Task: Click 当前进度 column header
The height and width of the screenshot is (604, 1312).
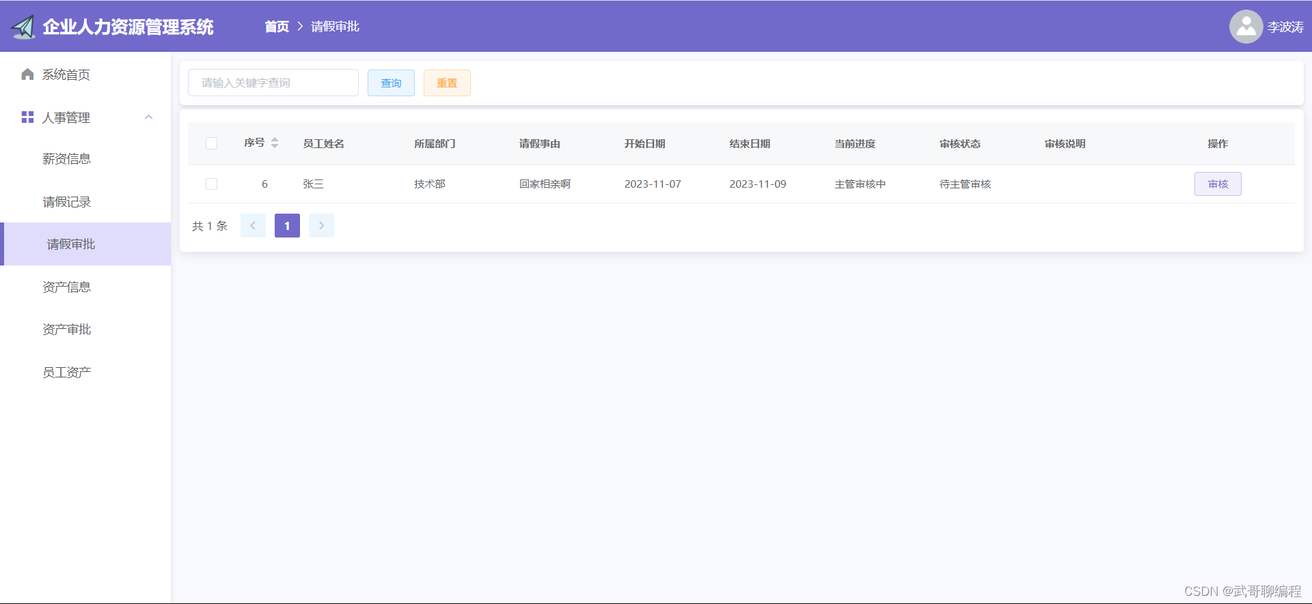Action: (x=855, y=143)
